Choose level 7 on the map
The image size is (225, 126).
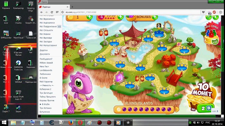[140, 68]
